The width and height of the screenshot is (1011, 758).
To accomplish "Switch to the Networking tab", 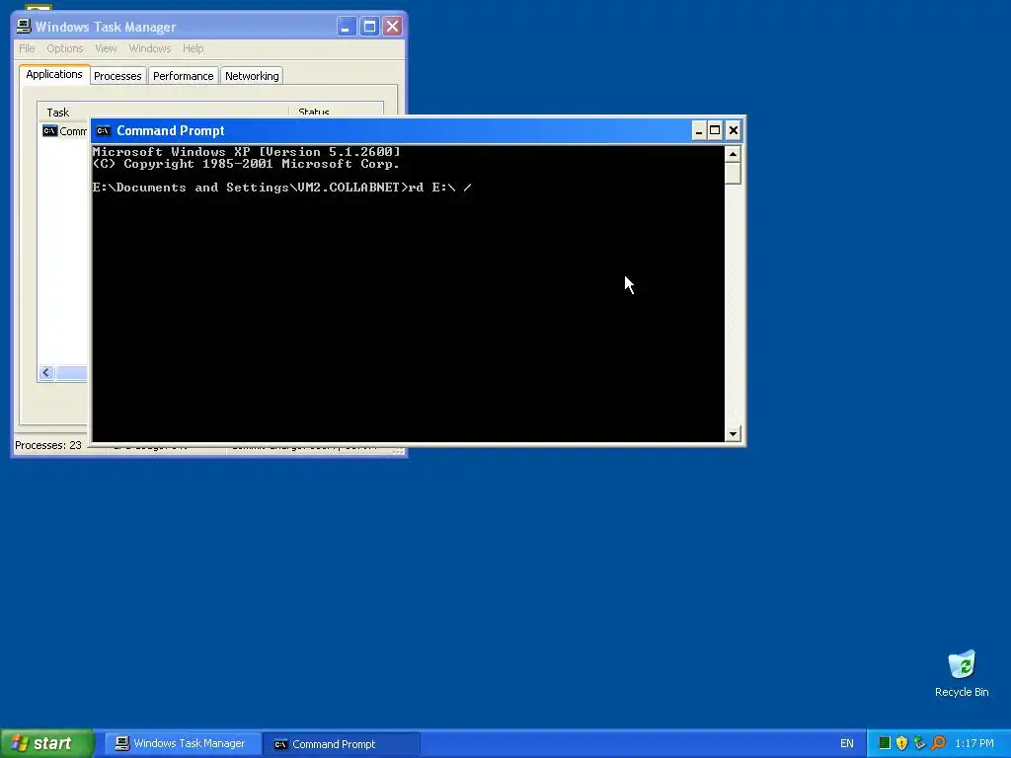I will [252, 76].
